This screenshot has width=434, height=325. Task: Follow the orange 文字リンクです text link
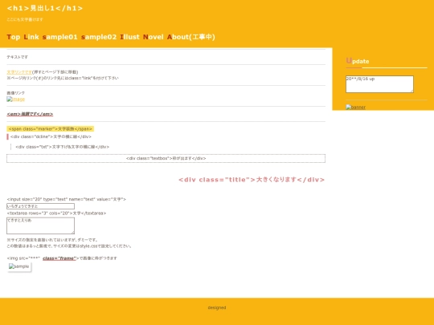click(19, 72)
